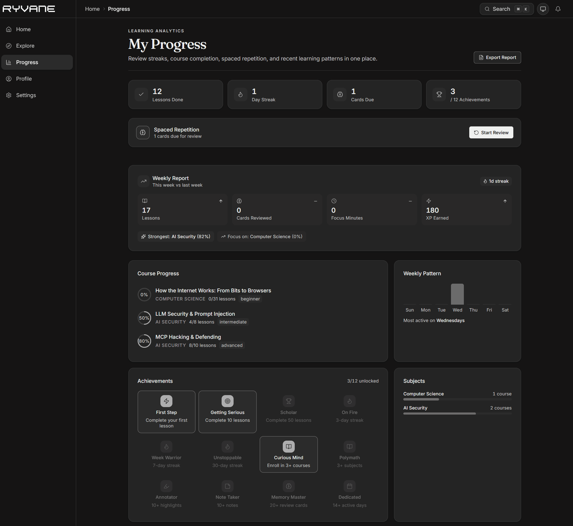
Task: Click the RYVANE logo
Action: coord(29,9)
